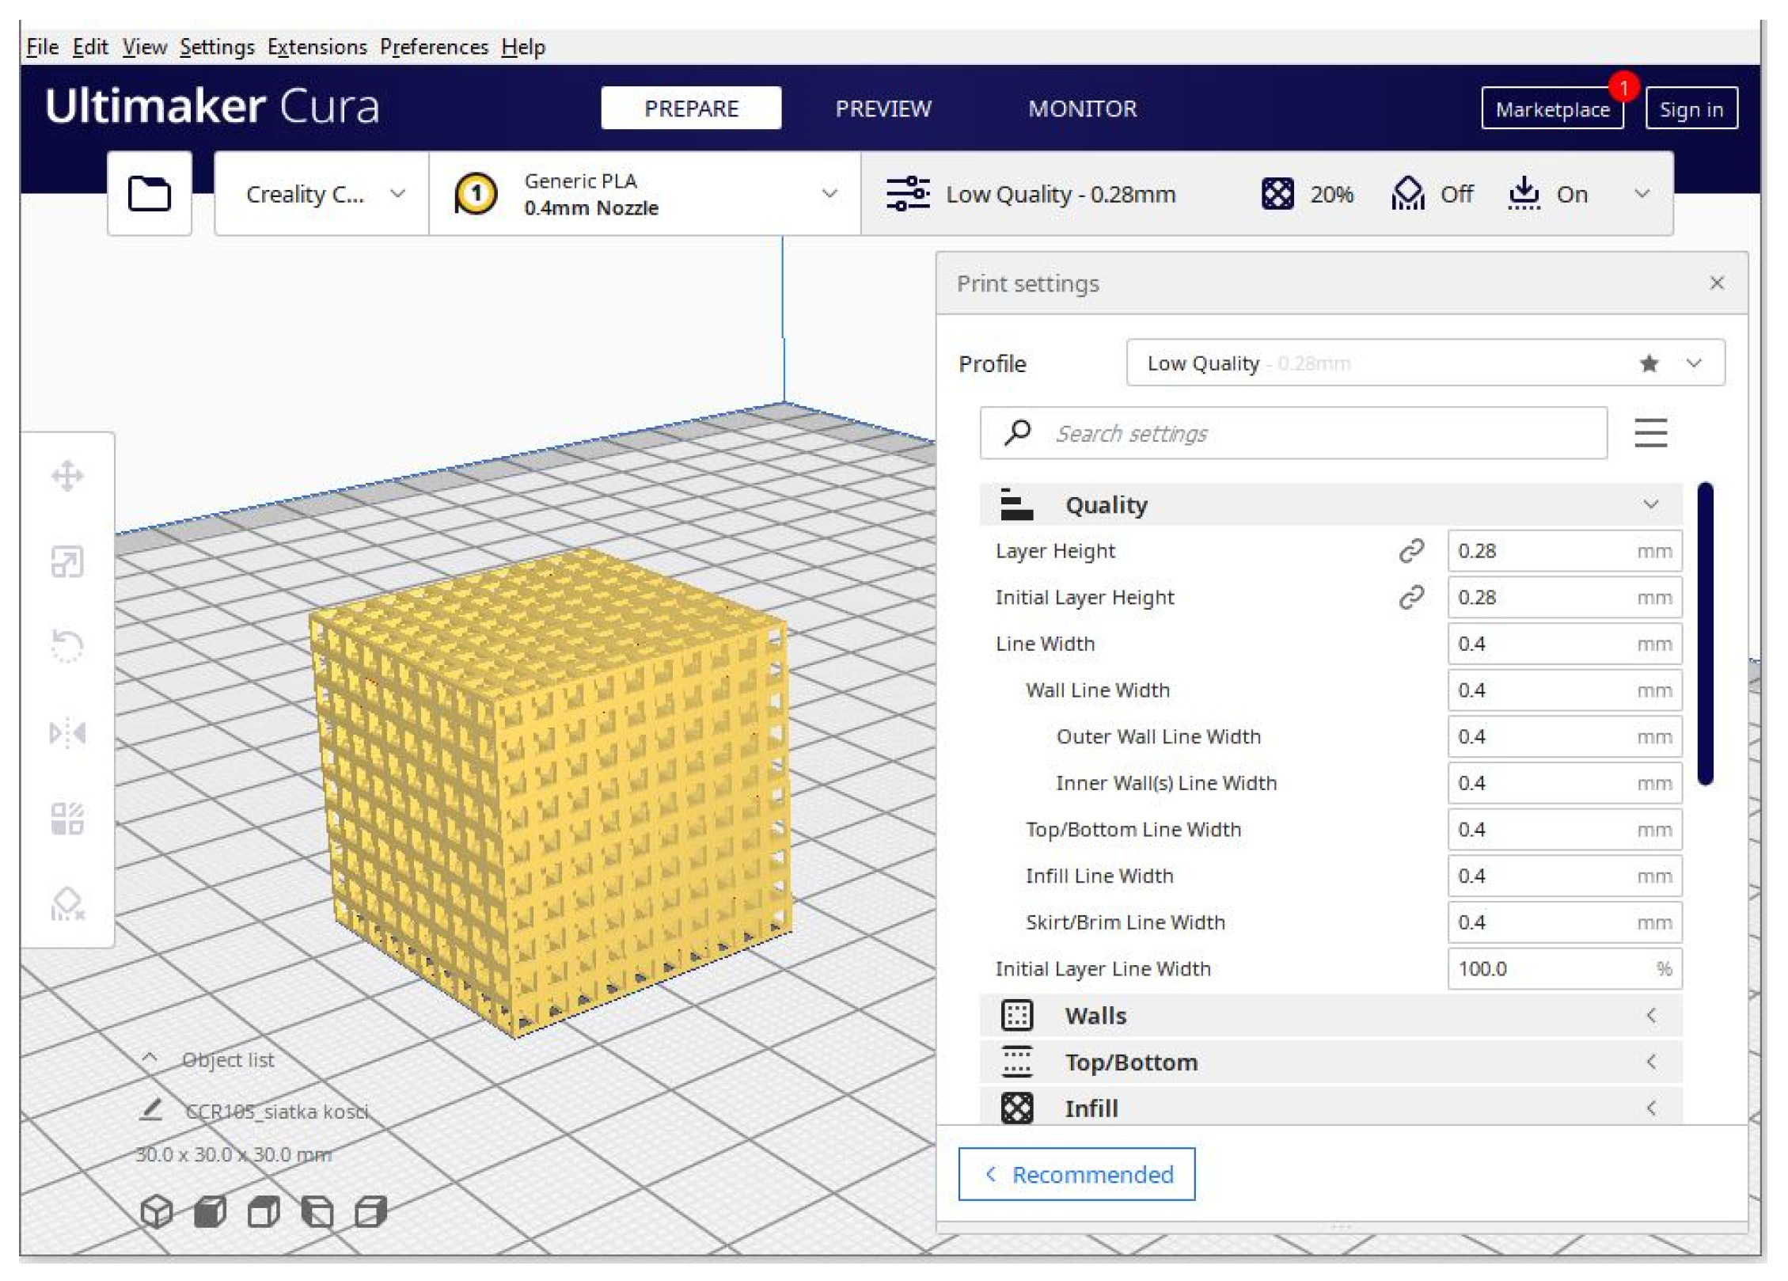Click the open file folder icon
This screenshot has height=1281, width=1788.
pos(150,193)
